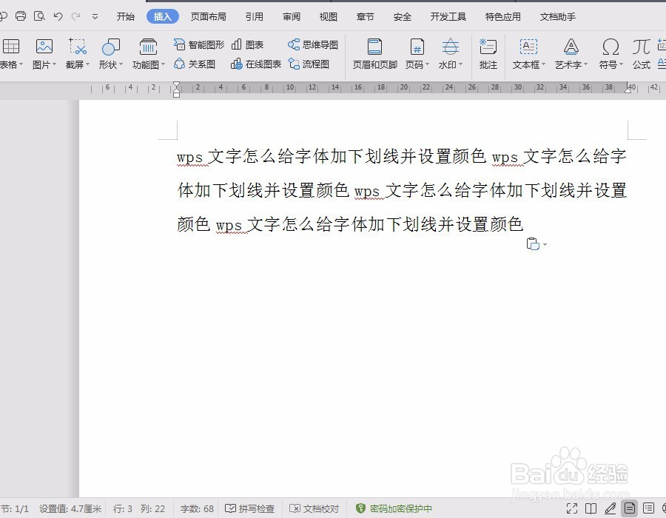Screen dimensions: 666x518
Task: Undo the last action
Action: coord(58,16)
